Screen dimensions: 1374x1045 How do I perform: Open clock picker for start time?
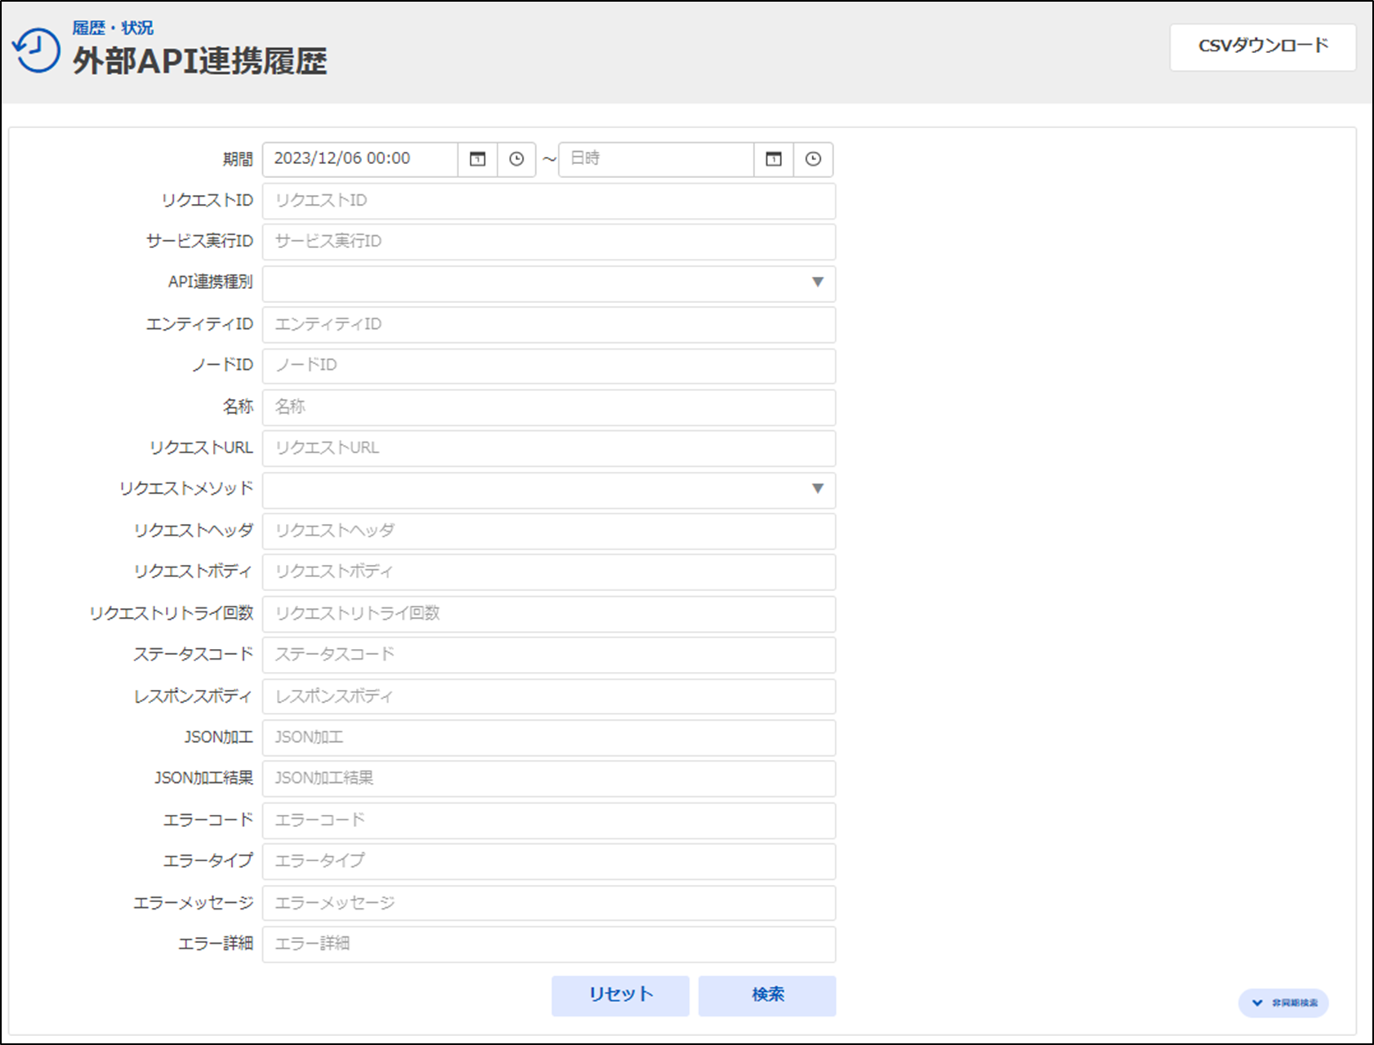(516, 159)
